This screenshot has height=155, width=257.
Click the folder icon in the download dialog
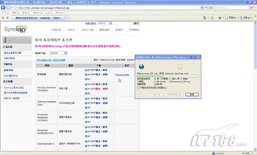pos(179,67)
